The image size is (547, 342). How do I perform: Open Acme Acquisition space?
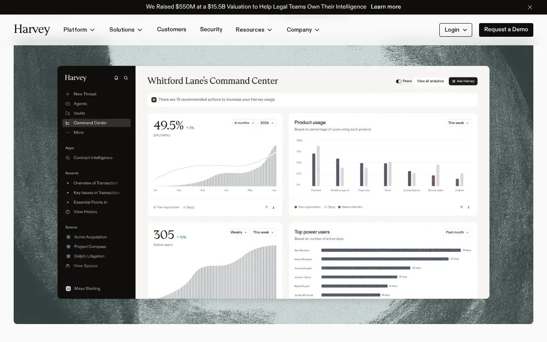pyautogui.click(x=90, y=237)
